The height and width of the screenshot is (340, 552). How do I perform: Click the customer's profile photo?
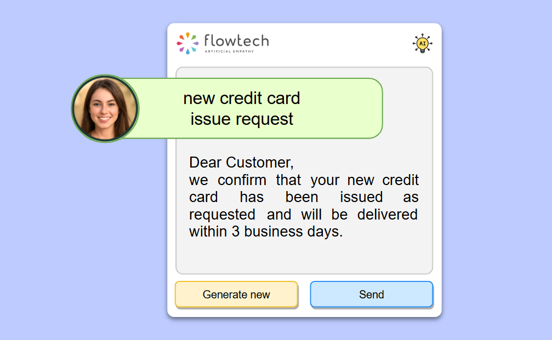[x=105, y=108]
